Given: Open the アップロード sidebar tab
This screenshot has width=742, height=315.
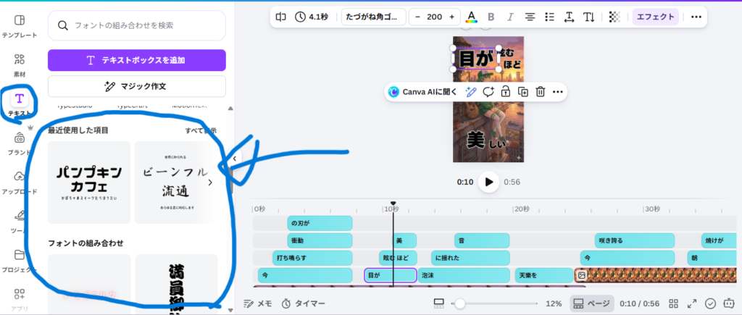Looking at the screenshot, I should tap(20, 182).
